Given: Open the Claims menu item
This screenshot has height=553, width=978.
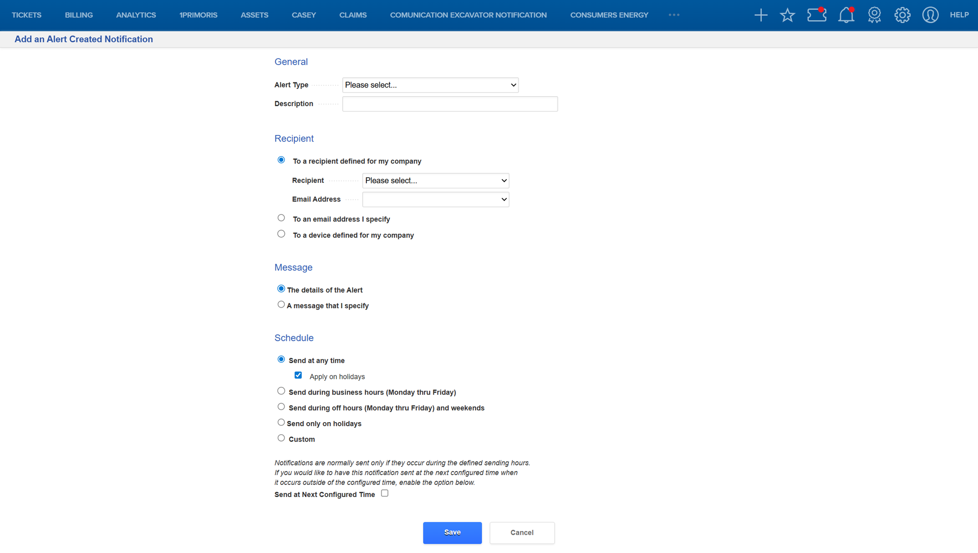Looking at the screenshot, I should tap(352, 15).
